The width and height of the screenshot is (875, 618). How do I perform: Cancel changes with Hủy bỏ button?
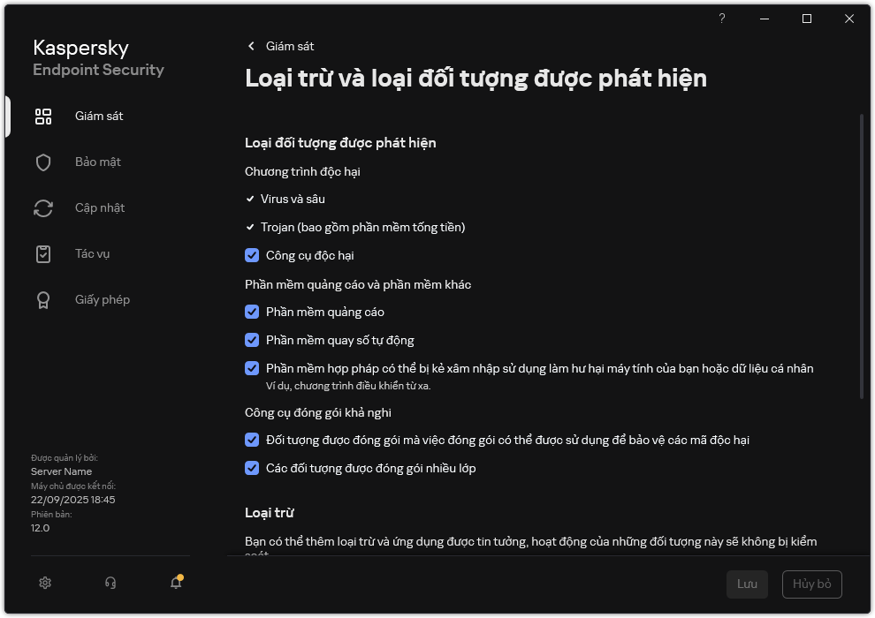[812, 584]
